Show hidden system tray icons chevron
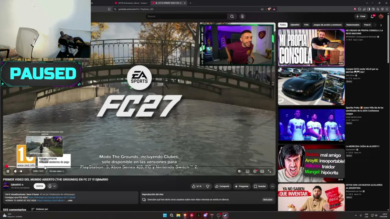 (356, 215)
